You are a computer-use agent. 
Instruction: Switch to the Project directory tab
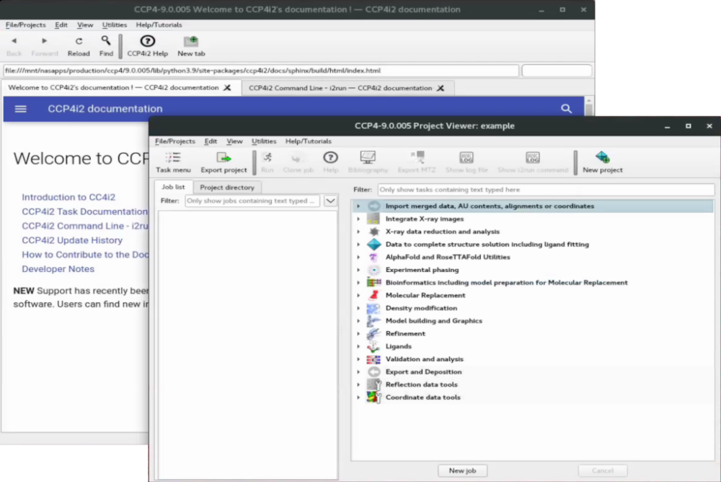click(227, 188)
